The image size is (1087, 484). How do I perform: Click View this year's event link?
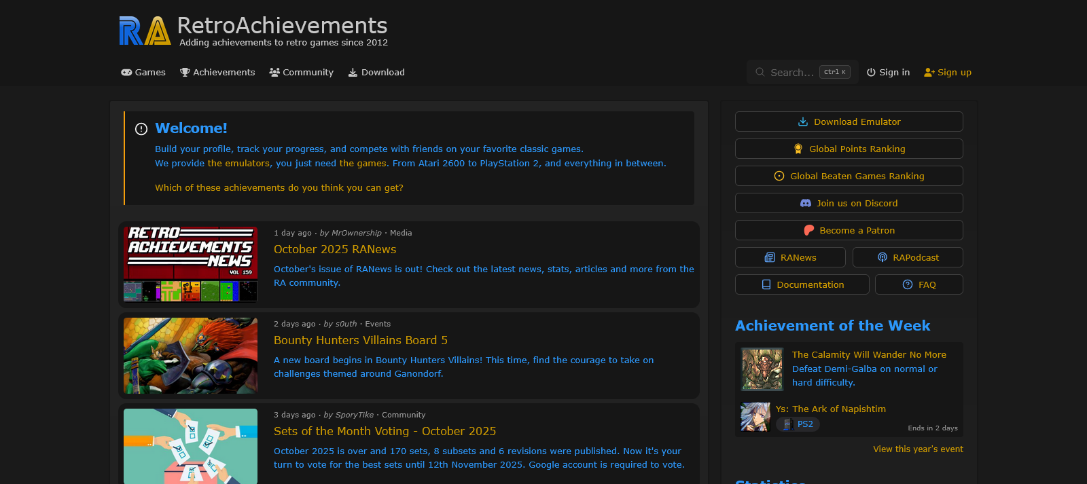click(x=918, y=449)
